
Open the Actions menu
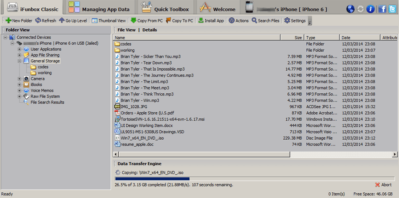[x=239, y=21]
